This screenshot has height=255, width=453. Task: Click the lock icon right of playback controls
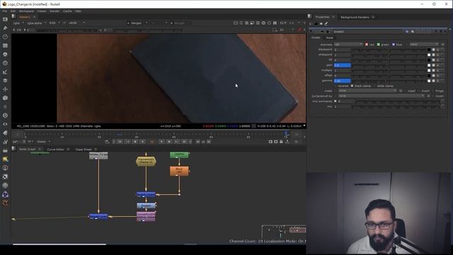point(281,142)
